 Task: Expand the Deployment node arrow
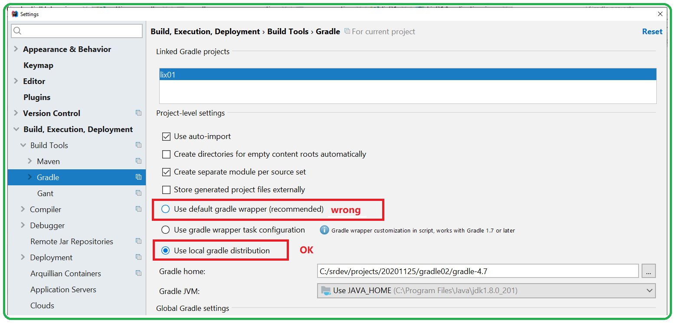23,257
